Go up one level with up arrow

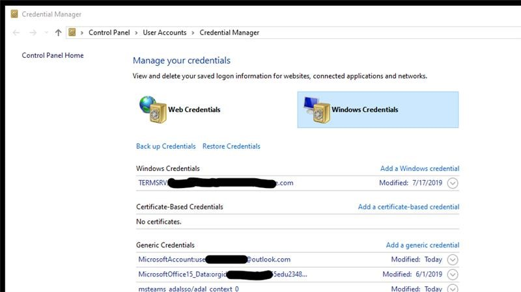click(x=58, y=33)
